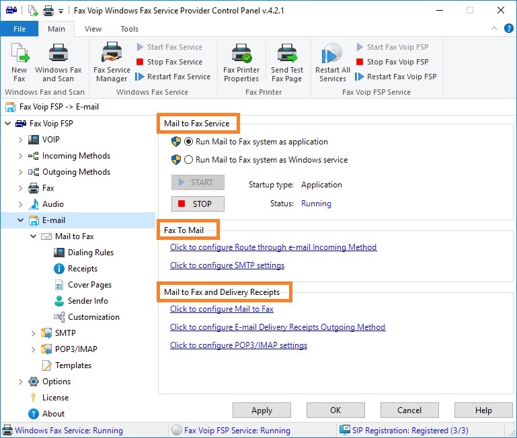Open the File tab
517x438 pixels.
19,29
